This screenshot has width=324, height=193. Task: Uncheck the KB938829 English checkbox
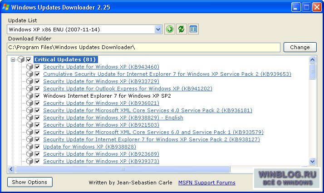(37, 118)
